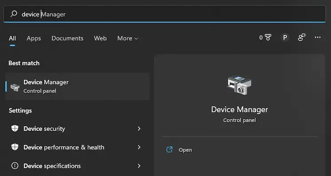331x176 pixels.
Task: Click the Device performance & health shield icon
Action: point(15,147)
